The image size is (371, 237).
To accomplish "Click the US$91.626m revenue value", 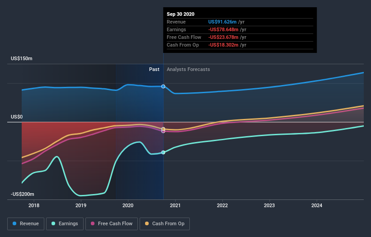I will click(222, 22).
